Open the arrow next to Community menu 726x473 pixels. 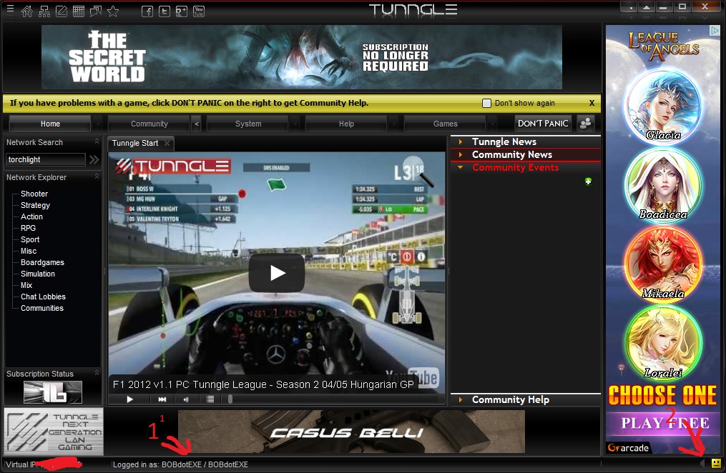(197, 124)
